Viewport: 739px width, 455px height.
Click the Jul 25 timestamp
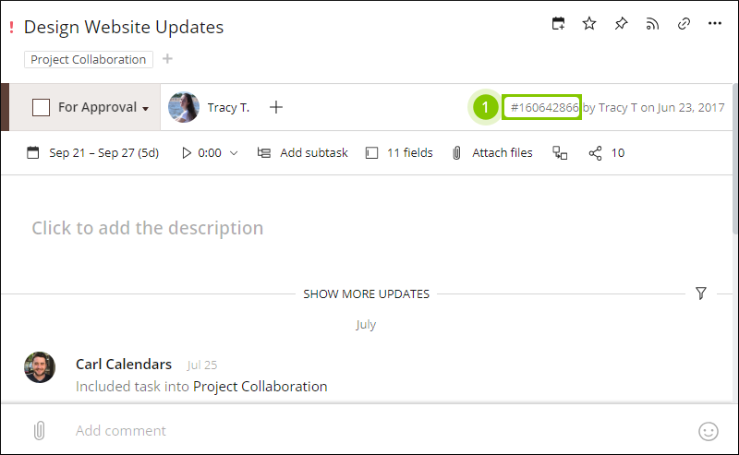click(x=202, y=365)
